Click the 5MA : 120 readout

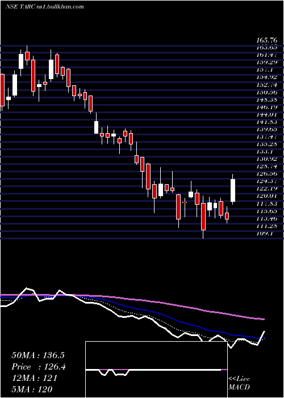point(32,389)
